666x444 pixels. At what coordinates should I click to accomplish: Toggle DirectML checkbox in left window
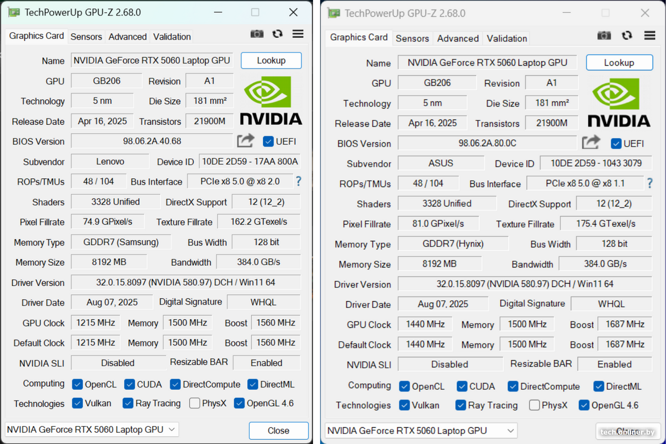(253, 384)
